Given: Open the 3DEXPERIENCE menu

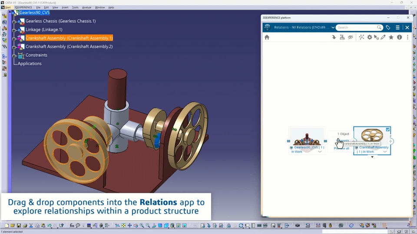Looking at the screenshot, I should tap(23, 7).
